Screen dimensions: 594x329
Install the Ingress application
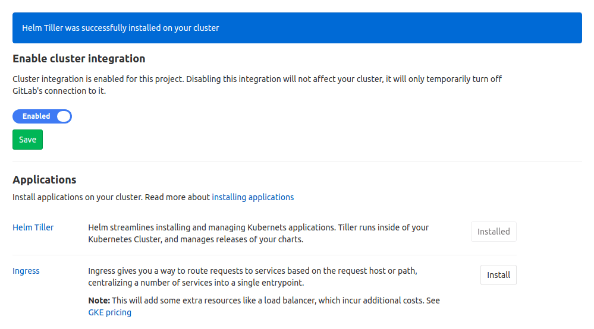pos(498,275)
